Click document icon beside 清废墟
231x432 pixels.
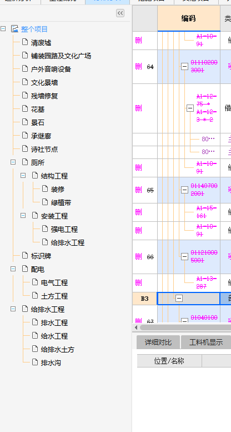(25, 42)
